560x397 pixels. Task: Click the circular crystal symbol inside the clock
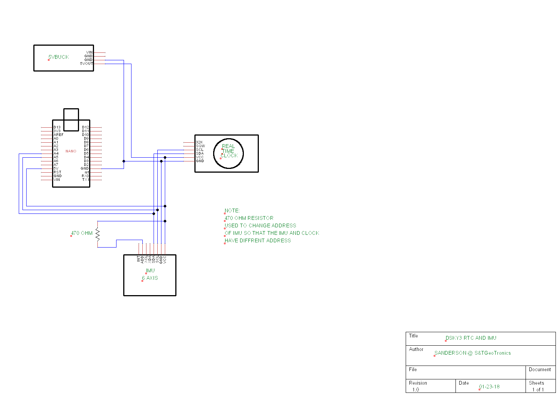coord(228,153)
